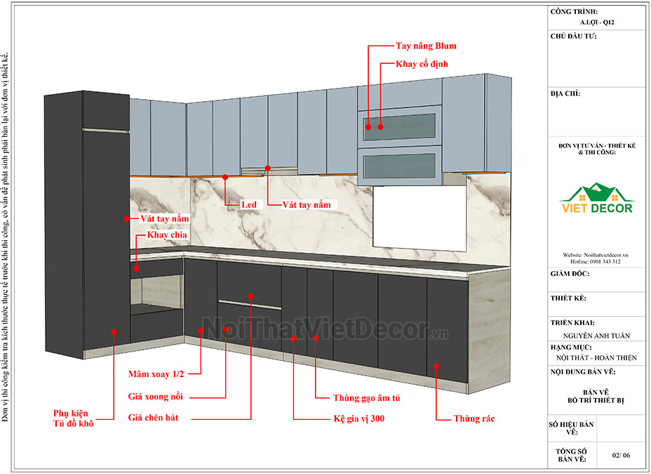Select the 'Khay chia' label
Image resolution: width=651 pixels, height=474 pixels.
(167, 235)
